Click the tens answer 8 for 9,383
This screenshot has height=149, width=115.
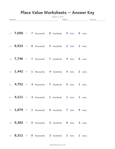click(67, 123)
